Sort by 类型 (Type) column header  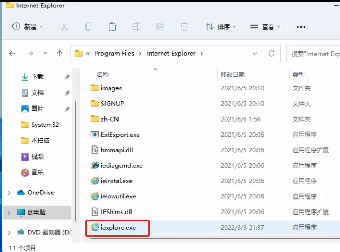point(298,74)
